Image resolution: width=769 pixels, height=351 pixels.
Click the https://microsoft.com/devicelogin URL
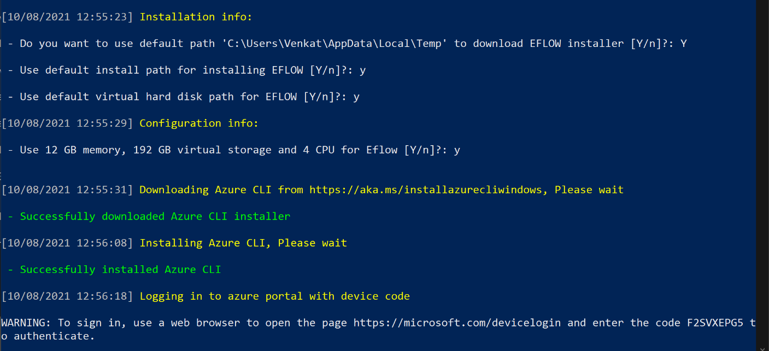[457, 323]
